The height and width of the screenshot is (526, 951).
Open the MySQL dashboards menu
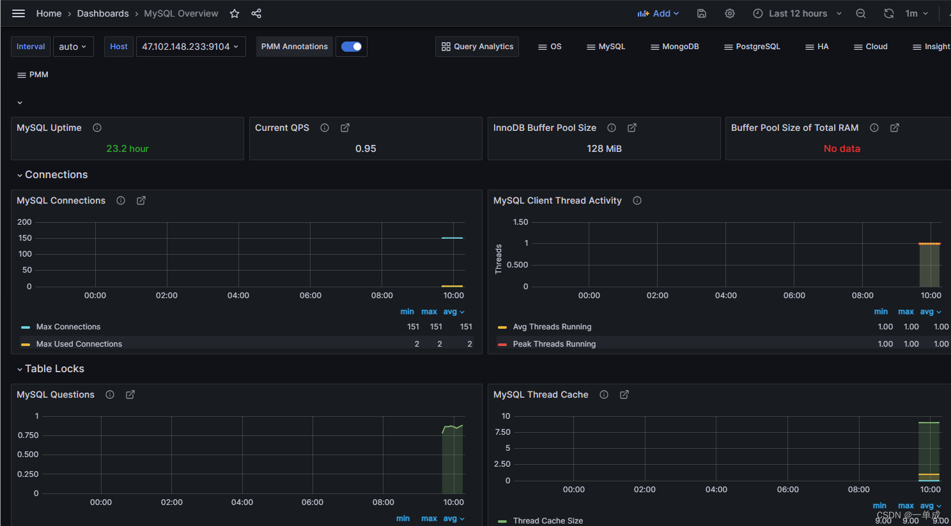pyautogui.click(x=606, y=47)
